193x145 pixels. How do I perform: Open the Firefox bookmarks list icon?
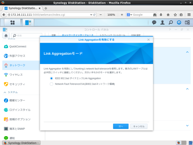[x=181, y=15]
